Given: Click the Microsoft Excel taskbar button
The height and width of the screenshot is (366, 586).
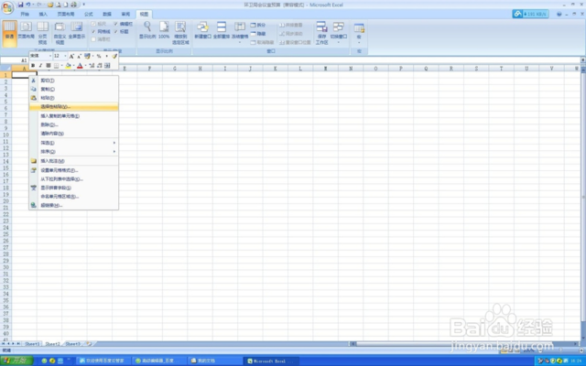Looking at the screenshot, I should click(271, 361).
